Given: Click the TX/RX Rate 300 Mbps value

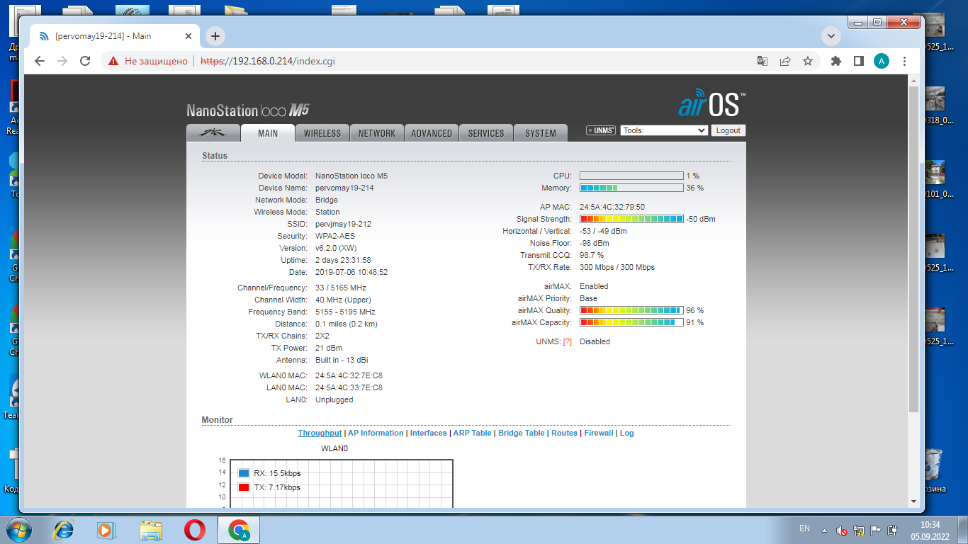Looking at the screenshot, I should (617, 267).
